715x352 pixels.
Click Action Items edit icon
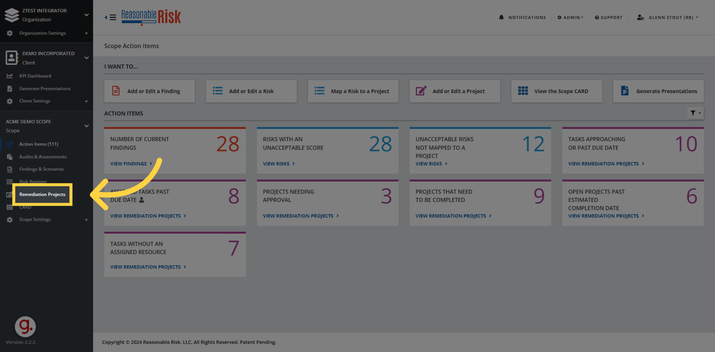coord(10,144)
